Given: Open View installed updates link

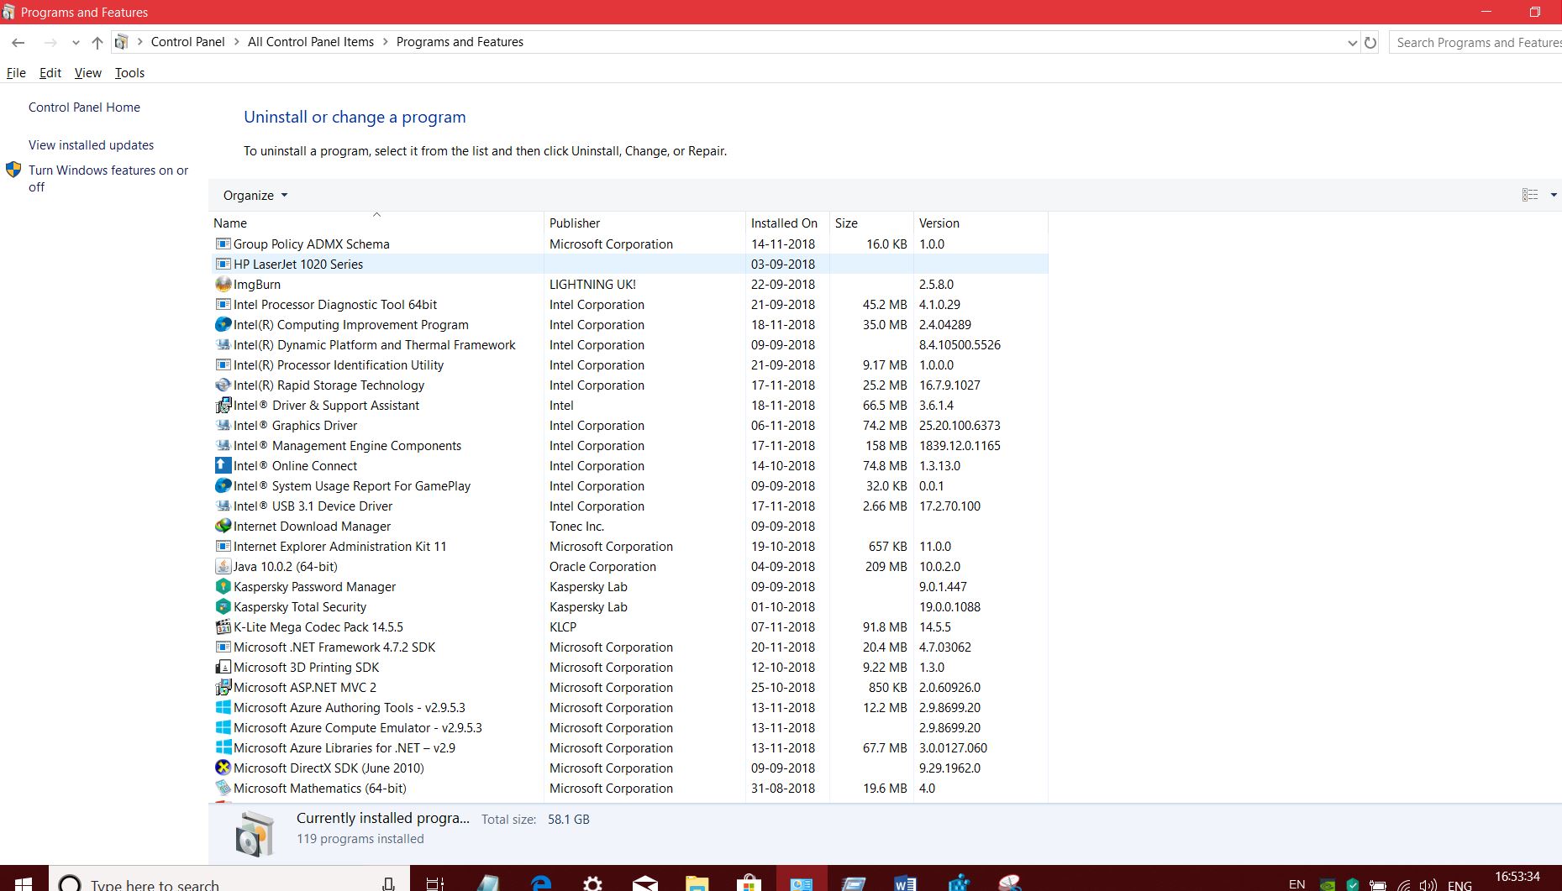Looking at the screenshot, I should click(91, 145).
